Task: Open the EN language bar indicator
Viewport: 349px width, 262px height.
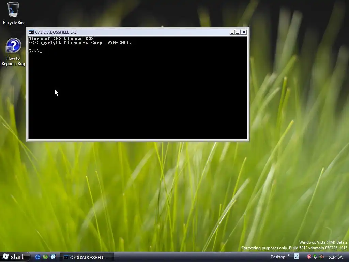Action: pos(296,257)
